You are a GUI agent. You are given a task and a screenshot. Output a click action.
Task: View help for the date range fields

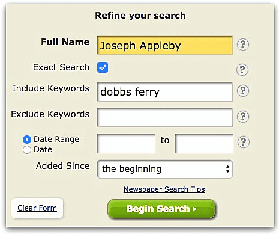point(244,142)
